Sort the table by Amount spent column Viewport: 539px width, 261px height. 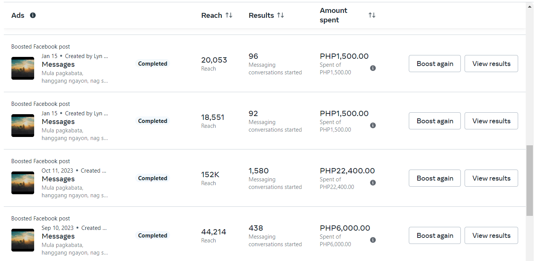click(372, 15)
